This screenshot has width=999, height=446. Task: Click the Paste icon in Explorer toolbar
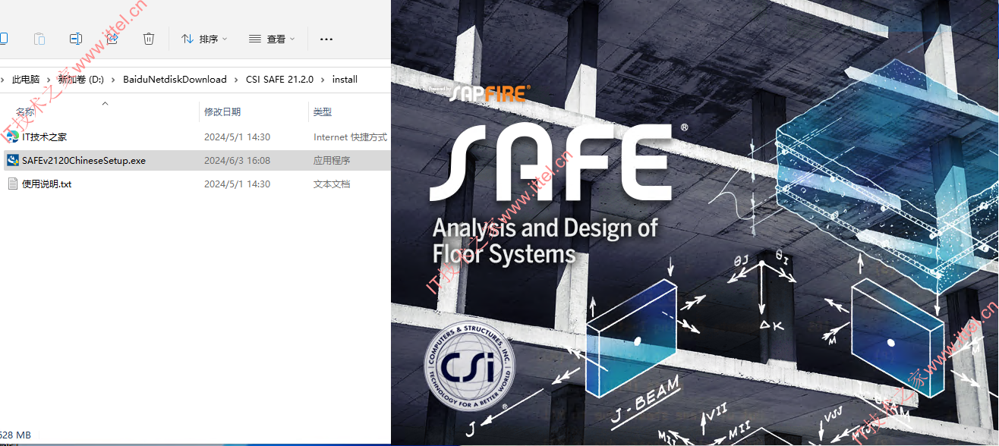point(39,39)
